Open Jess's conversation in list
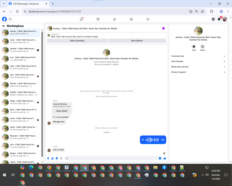 pyautogui.click(x=20, y=76)
